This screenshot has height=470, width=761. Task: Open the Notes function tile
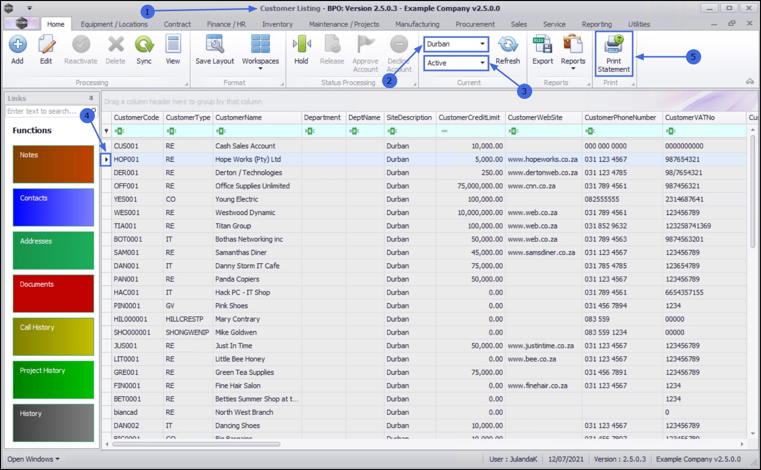point(53,164)
